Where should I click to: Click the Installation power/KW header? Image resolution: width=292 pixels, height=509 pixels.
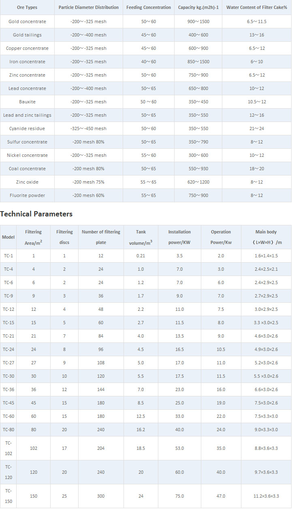click(179, 237)
